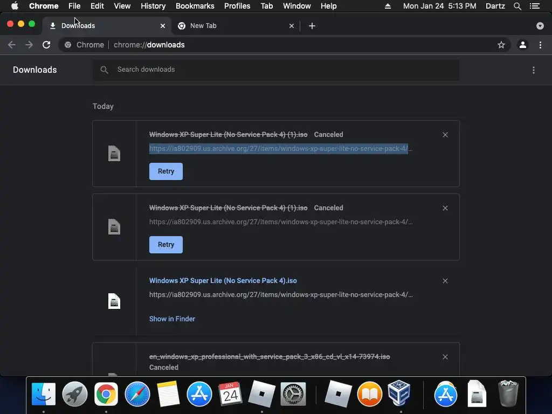Viewport: 552px width, 414px height.
Task: Click the Chrome site info chip in address bar
Action: [x=85, y=45]
